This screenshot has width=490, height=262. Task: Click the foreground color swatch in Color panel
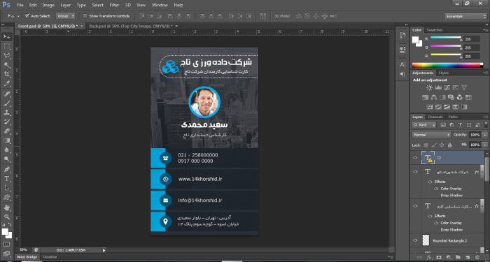pyautogui.click(x=416, y=40)
